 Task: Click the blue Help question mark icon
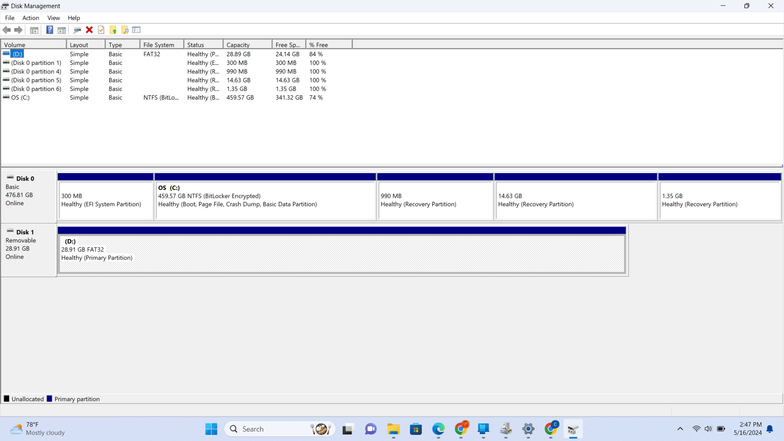pyautogui.click(x=49, y=30)
